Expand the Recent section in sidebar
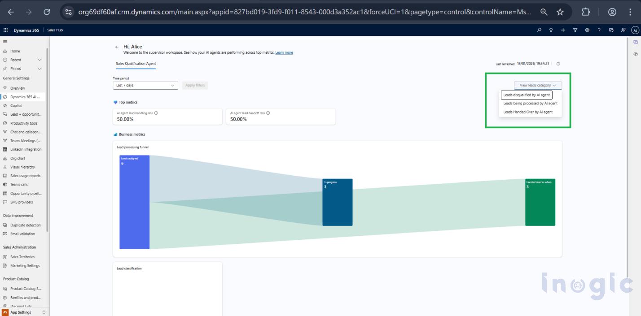The image size is (641, 316). (x=40, y=60)
